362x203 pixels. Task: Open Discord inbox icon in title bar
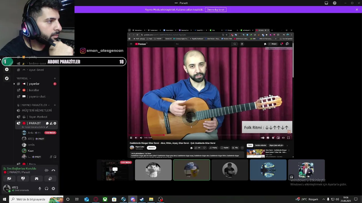[x=326, y=3]
